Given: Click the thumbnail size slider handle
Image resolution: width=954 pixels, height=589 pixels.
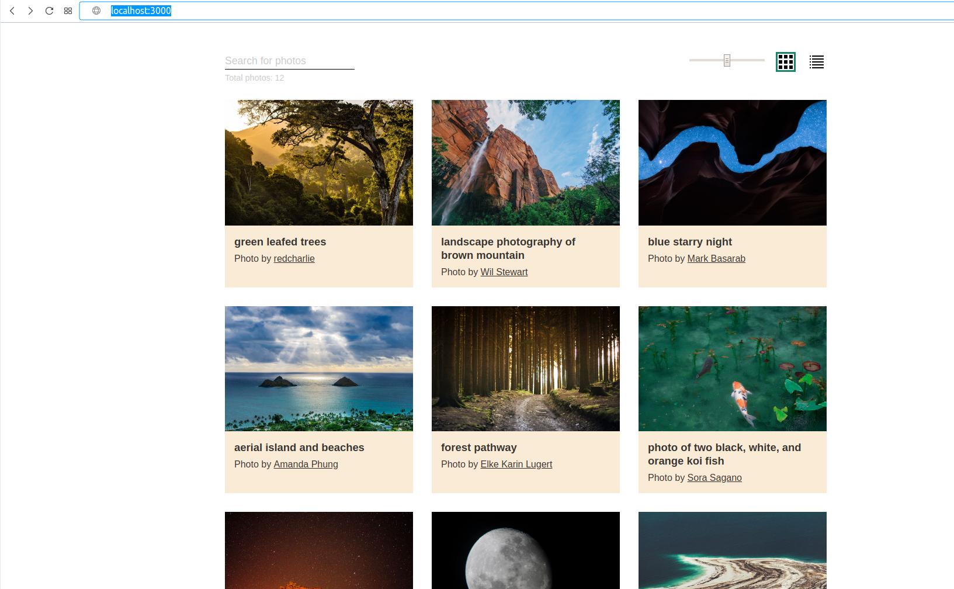Looking at the screenshot, I should click(727, 60).
